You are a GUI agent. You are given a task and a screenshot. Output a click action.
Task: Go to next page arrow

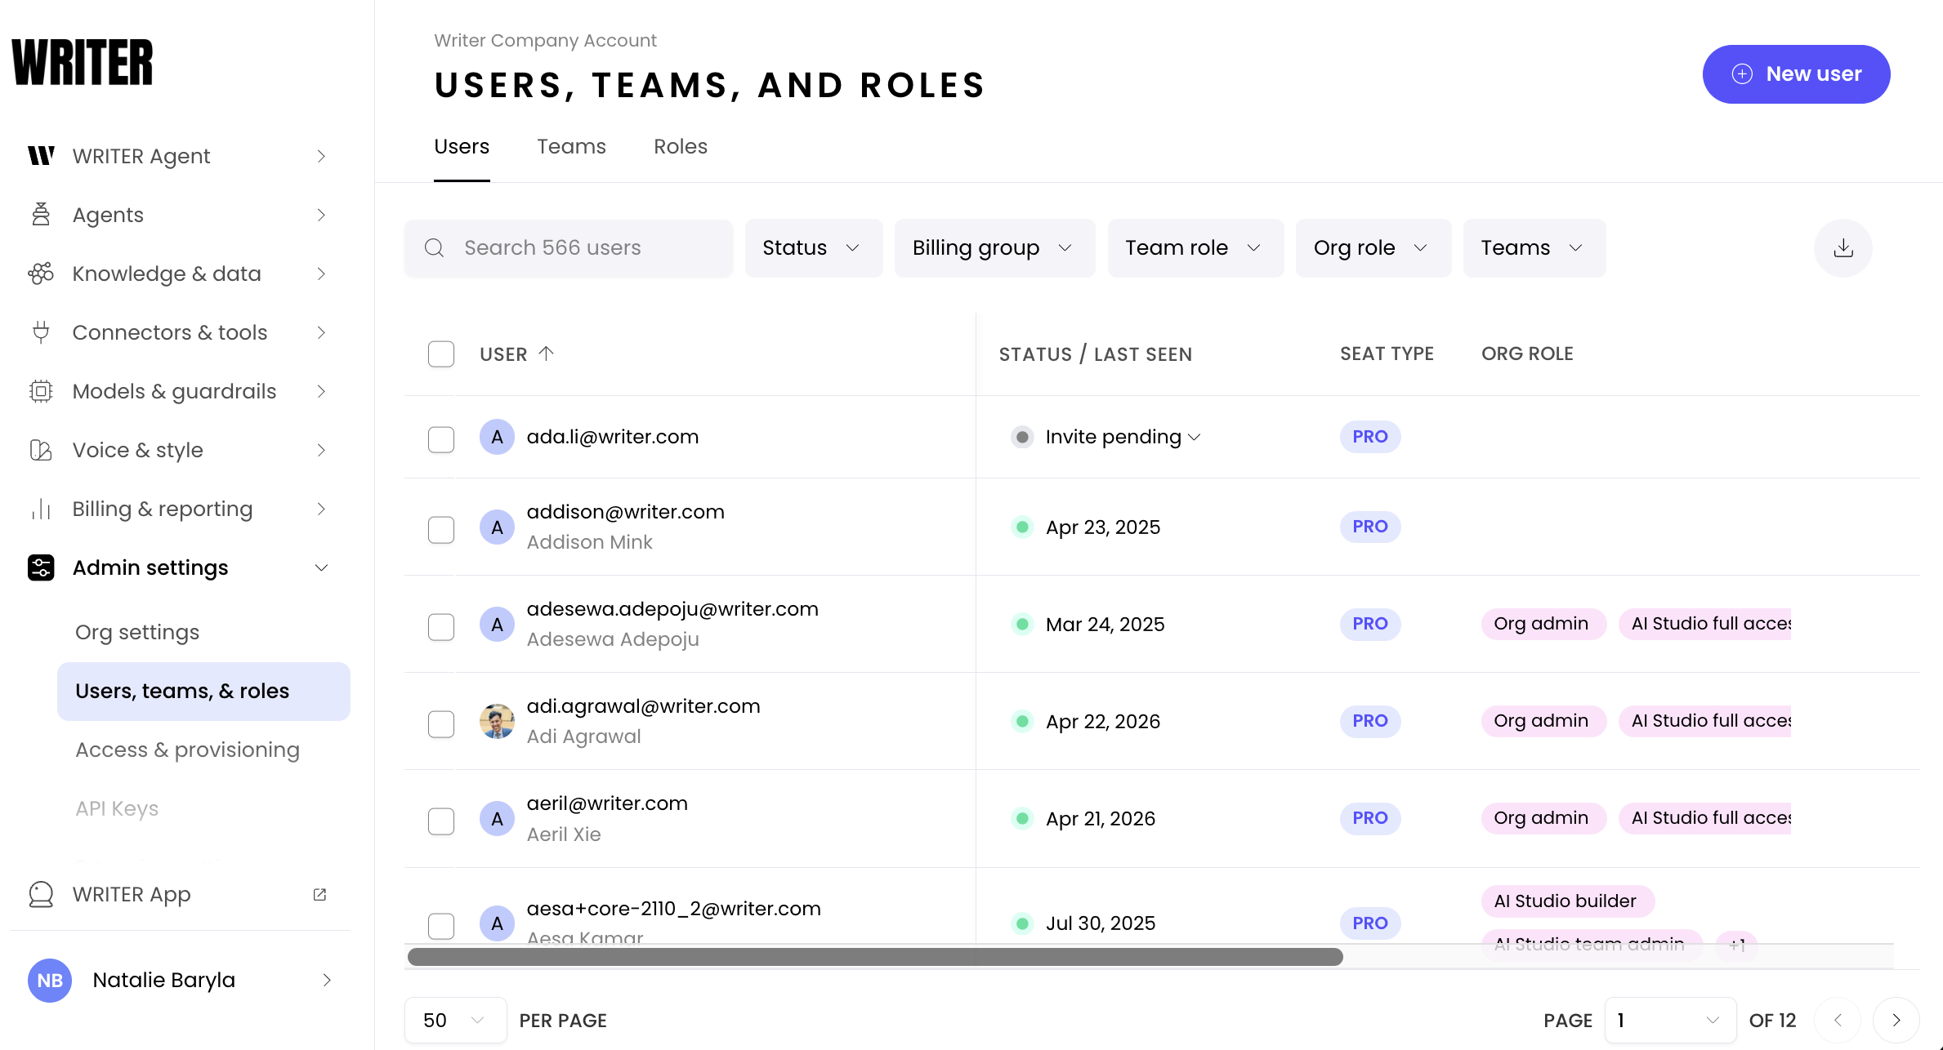pos(1896,1020)
